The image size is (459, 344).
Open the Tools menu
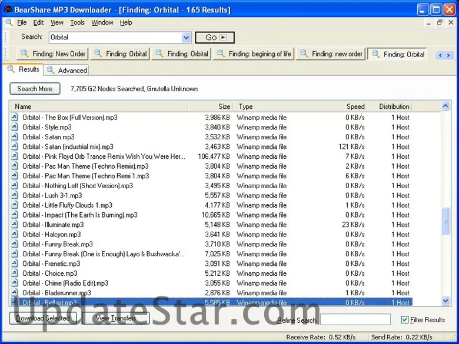point(77,23)
